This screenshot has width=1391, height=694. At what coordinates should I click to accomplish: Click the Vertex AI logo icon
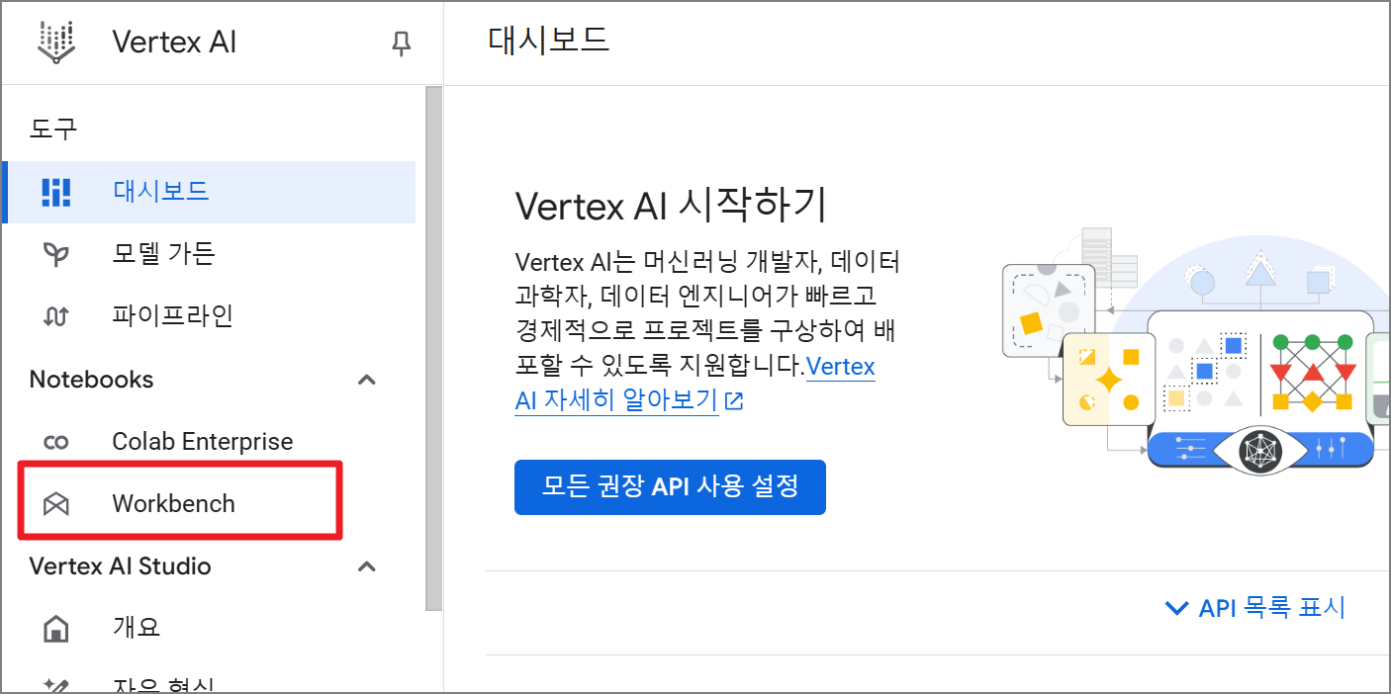[x=56, y=42]
